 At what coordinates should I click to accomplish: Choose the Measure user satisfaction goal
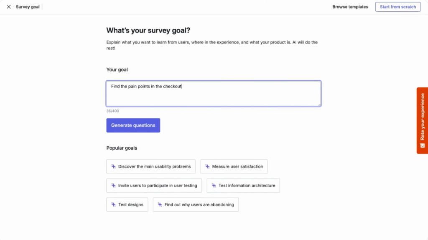pos(237,166)
